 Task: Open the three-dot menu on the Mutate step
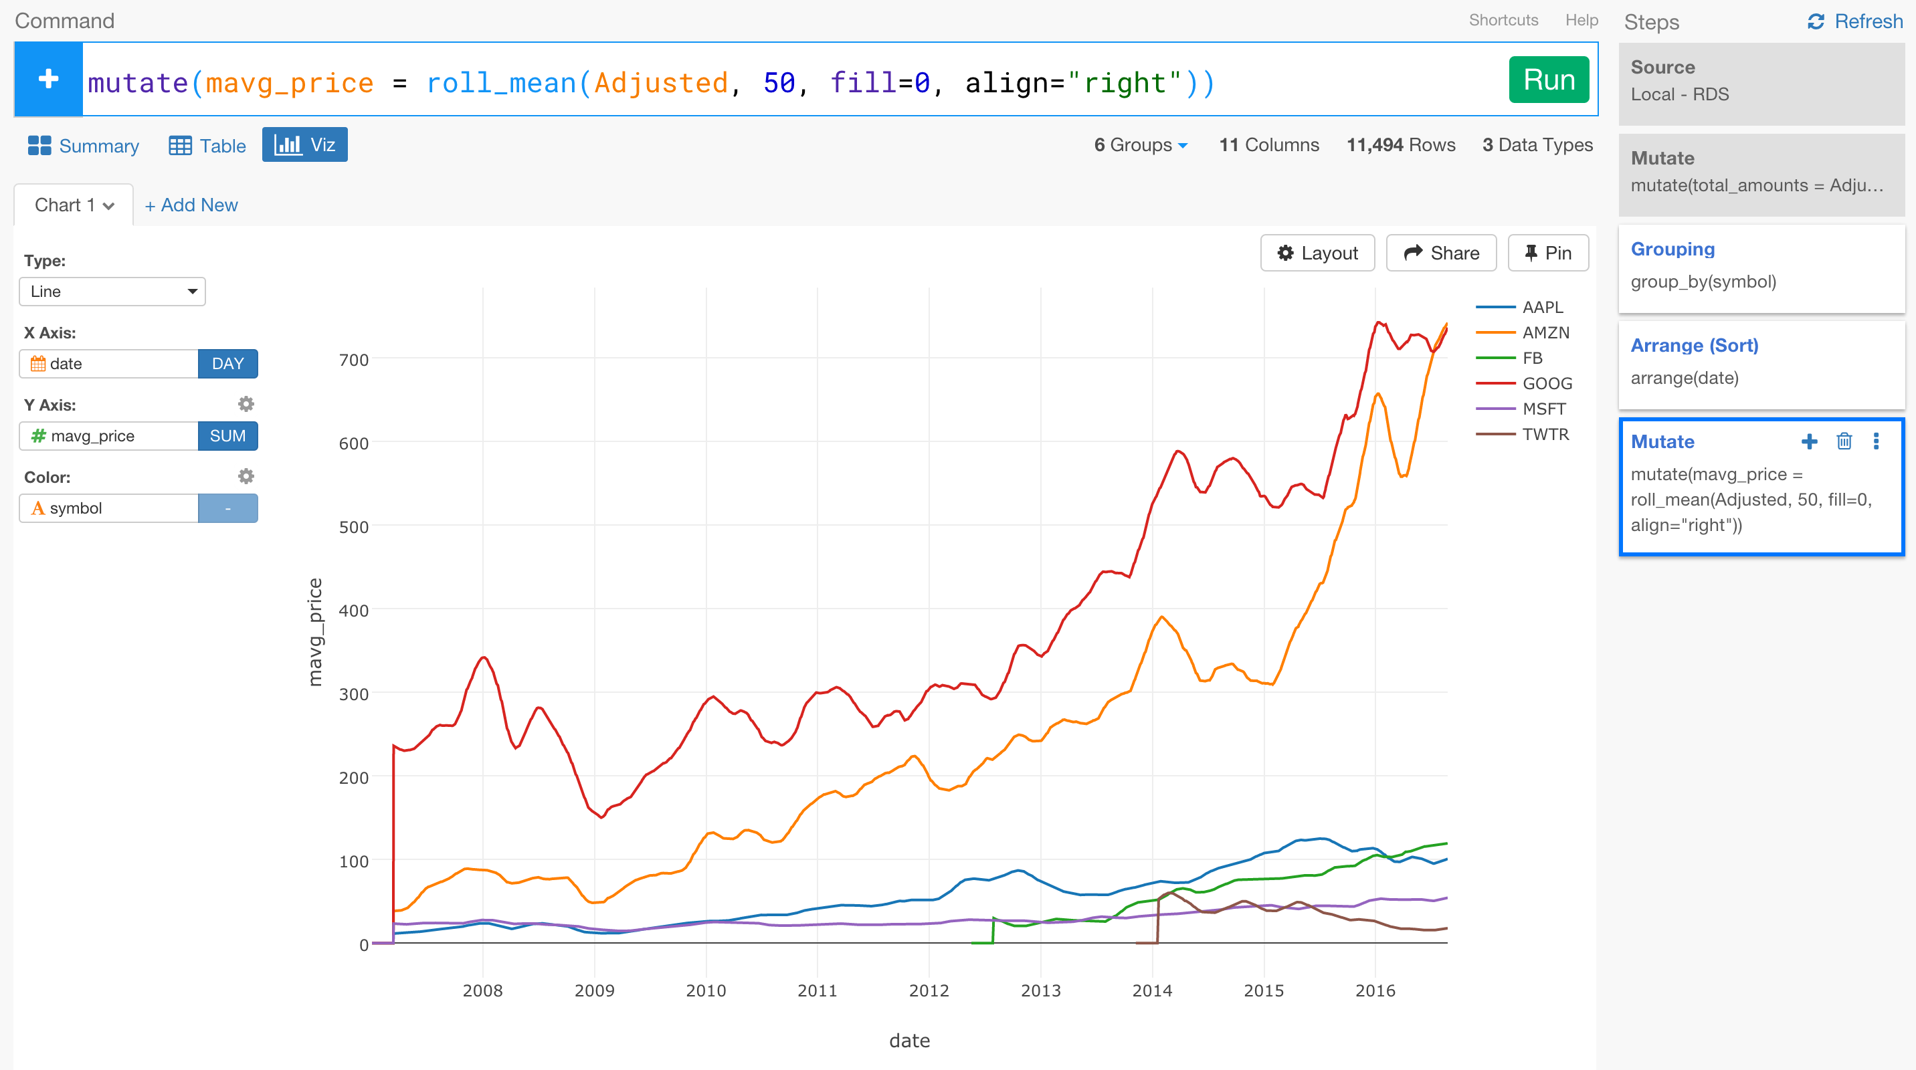point(1877,441)
